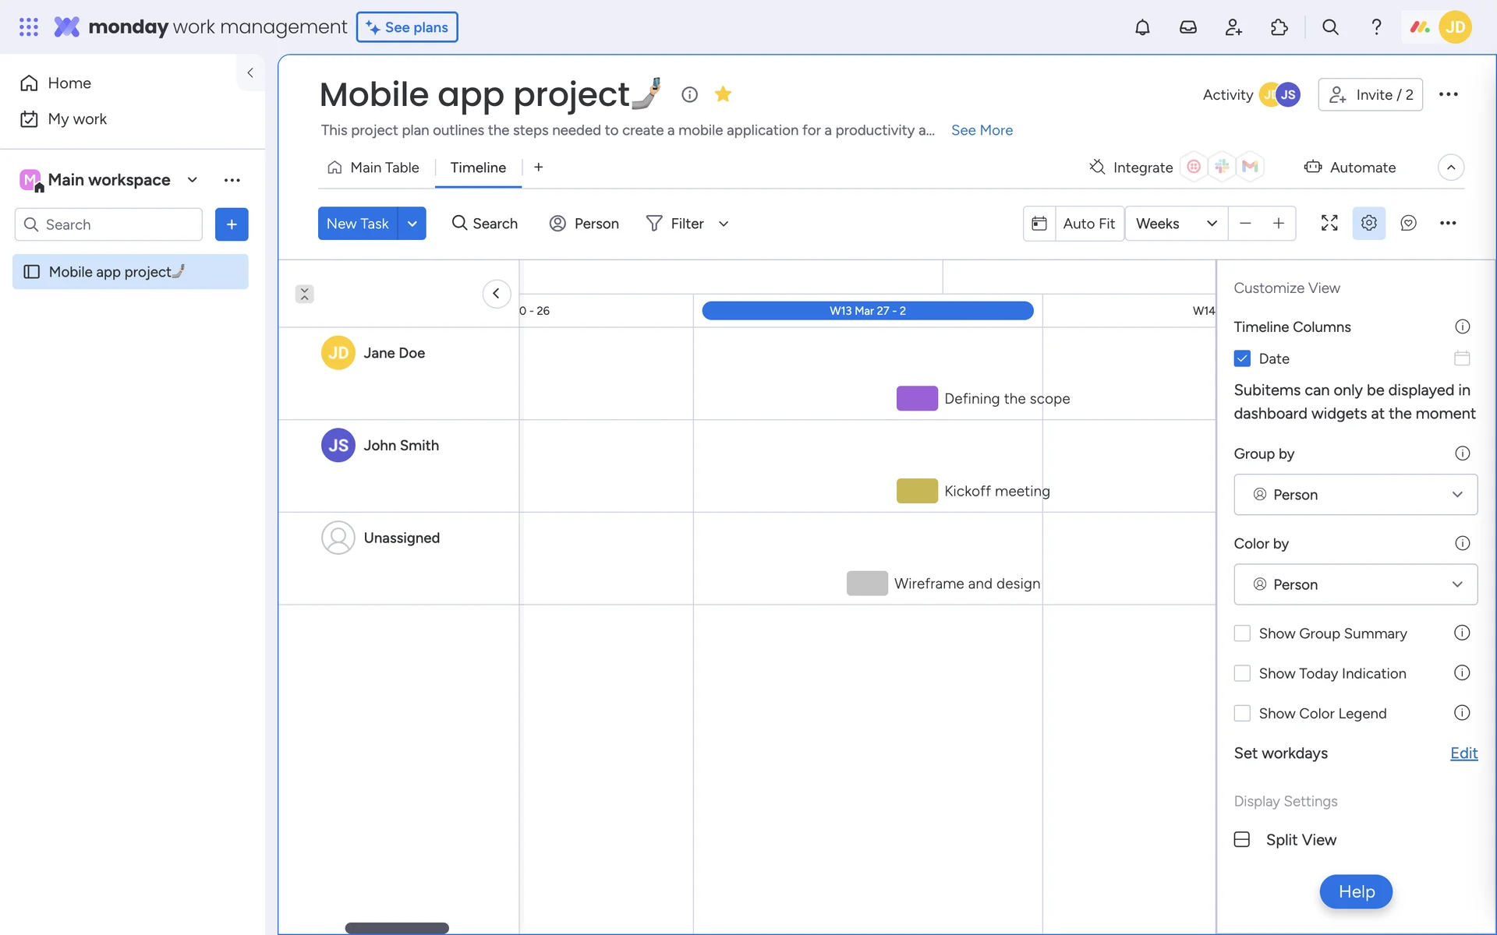This screenshot has height=935, width=1497.
Task: Open the inbox tray icon
Action: click(1187, 27)
